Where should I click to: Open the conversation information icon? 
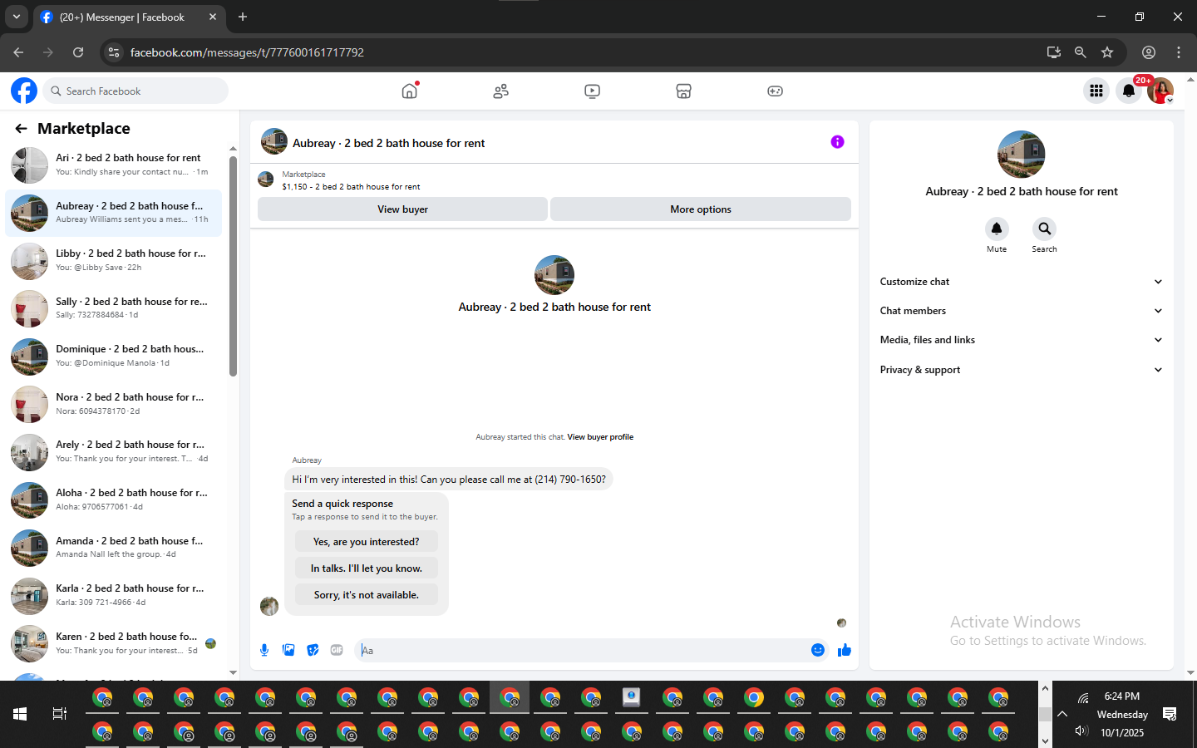tap(837, 142)
